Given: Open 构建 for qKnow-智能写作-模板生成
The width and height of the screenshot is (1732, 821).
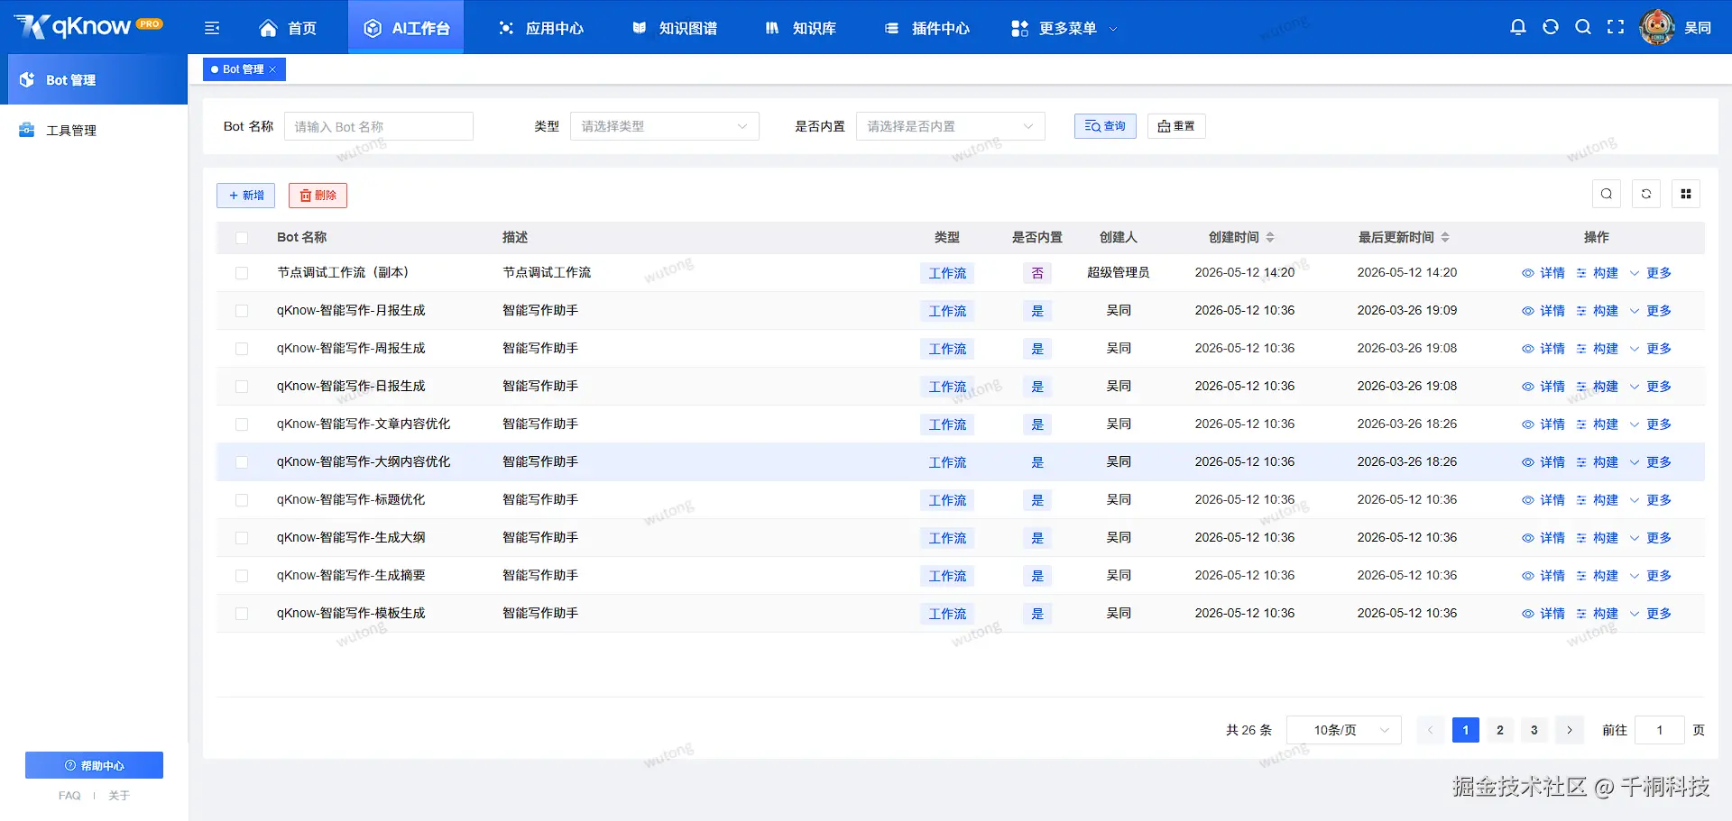Looking at the screenshot, I should pos(1597,614).
